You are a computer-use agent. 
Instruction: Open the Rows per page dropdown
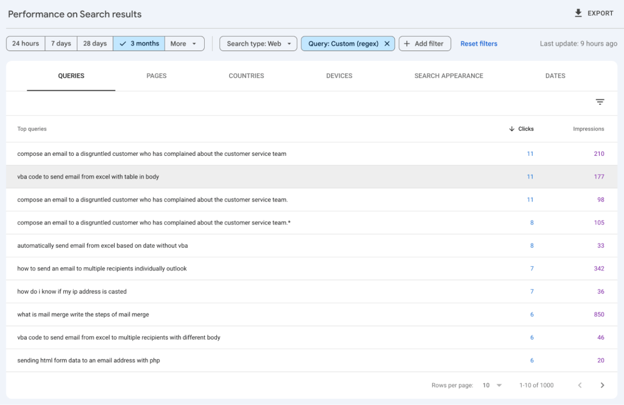(x=492, y=385)
